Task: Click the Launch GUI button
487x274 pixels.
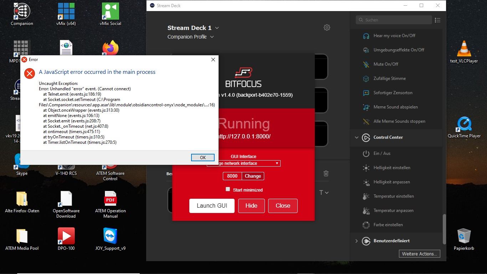Action: click(x=212, y=206)
